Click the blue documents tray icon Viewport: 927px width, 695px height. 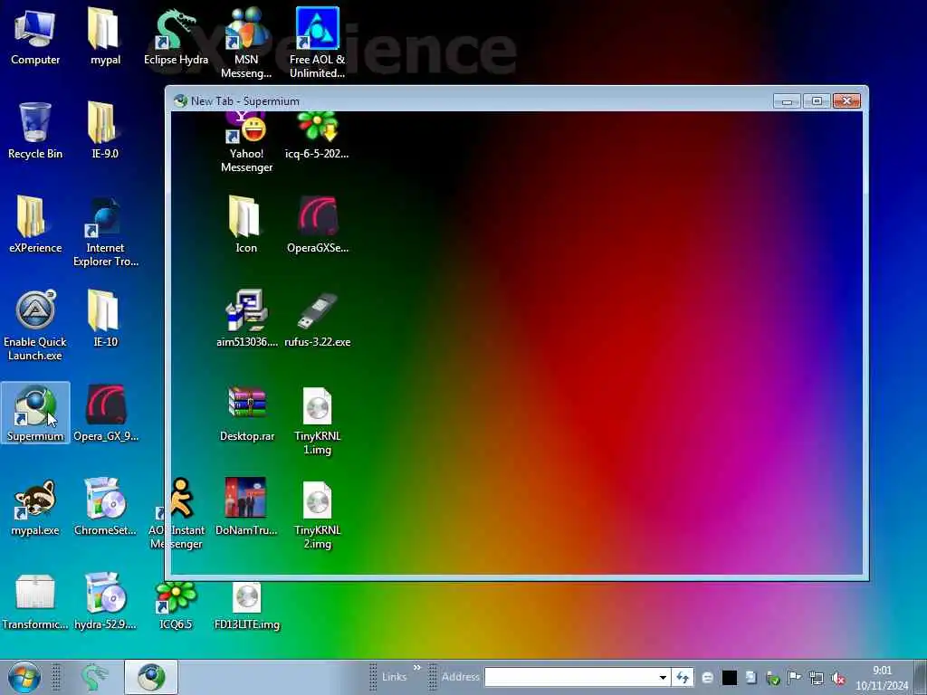click(750, 677)
